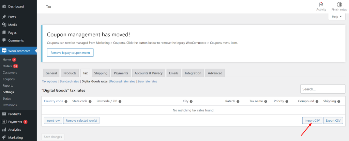Click the Analytics bar chart icon
The height and width of the screenshot is (141, 349).
[x=4, y=130]
